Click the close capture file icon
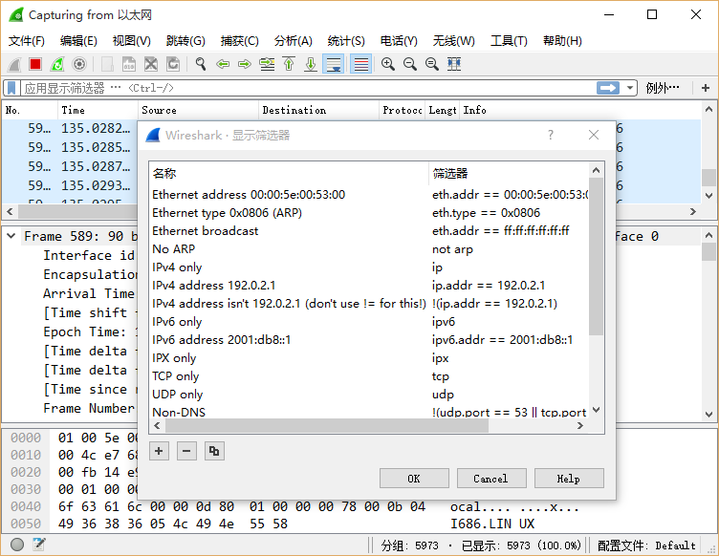The width and height of the screenshot is (719, 556). pyautogui.click(x=151, y=64)
